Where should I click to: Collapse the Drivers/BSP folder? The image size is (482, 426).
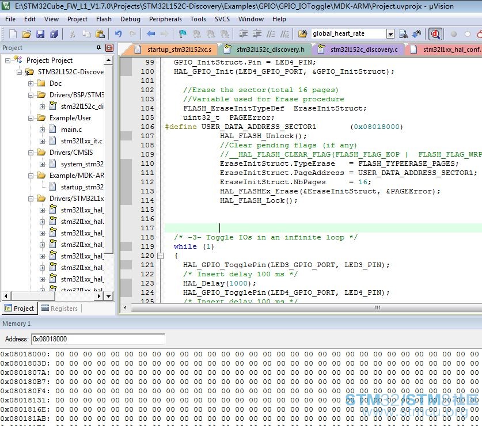31,96
